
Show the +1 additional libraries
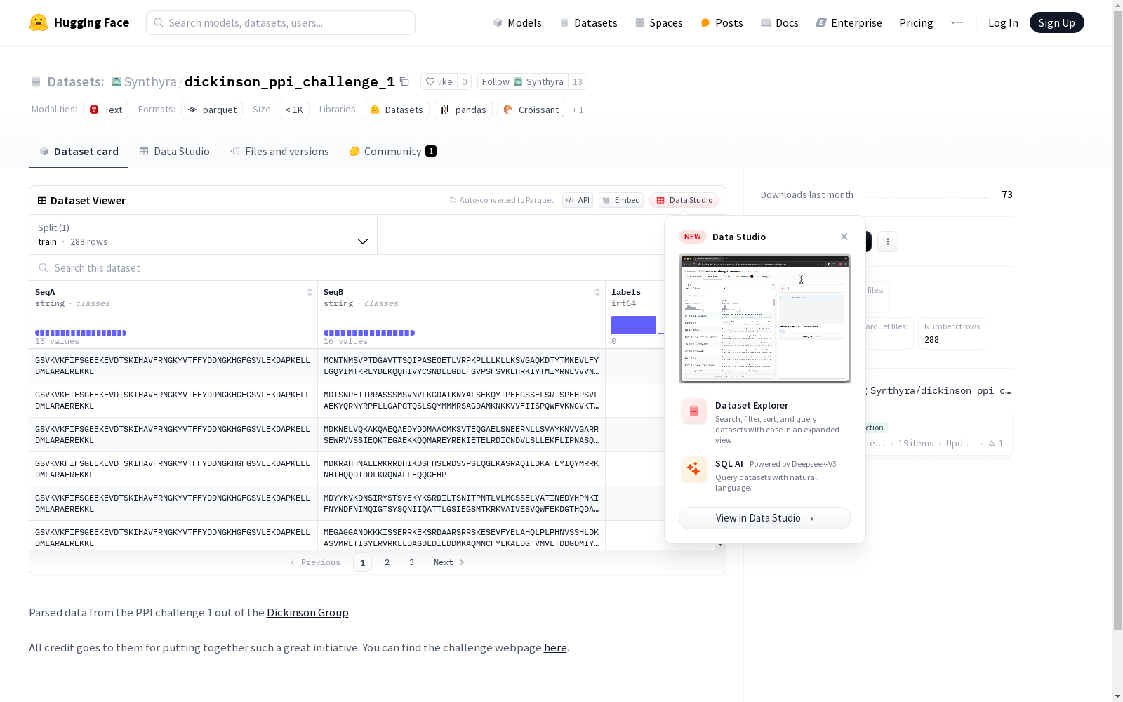tap(578, 110)
